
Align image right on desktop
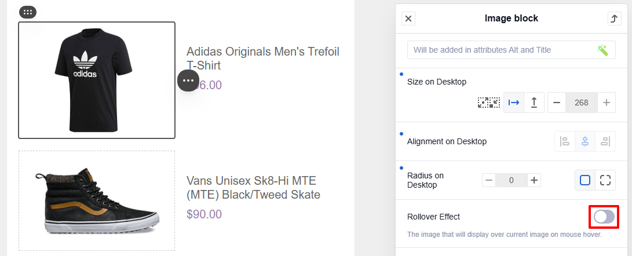(x=605, y=141)
